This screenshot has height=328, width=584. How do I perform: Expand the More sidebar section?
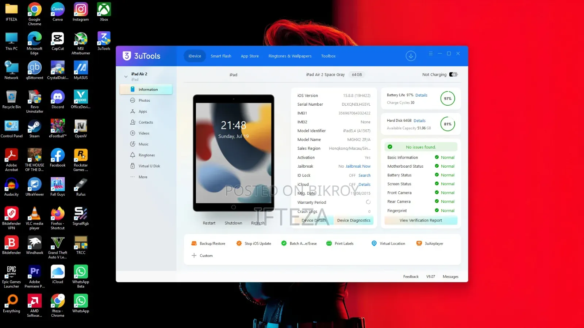click(139, 177)
